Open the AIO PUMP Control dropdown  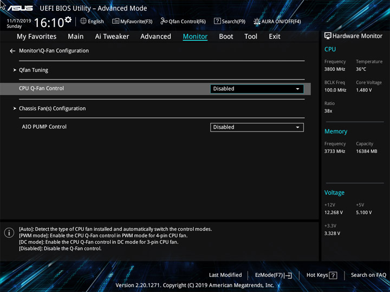257,128
